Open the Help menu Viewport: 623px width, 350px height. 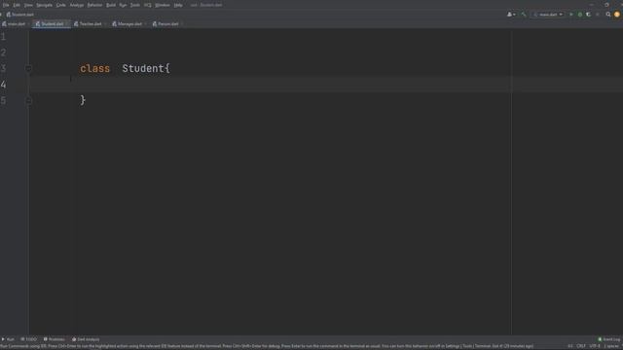[178, 5]
